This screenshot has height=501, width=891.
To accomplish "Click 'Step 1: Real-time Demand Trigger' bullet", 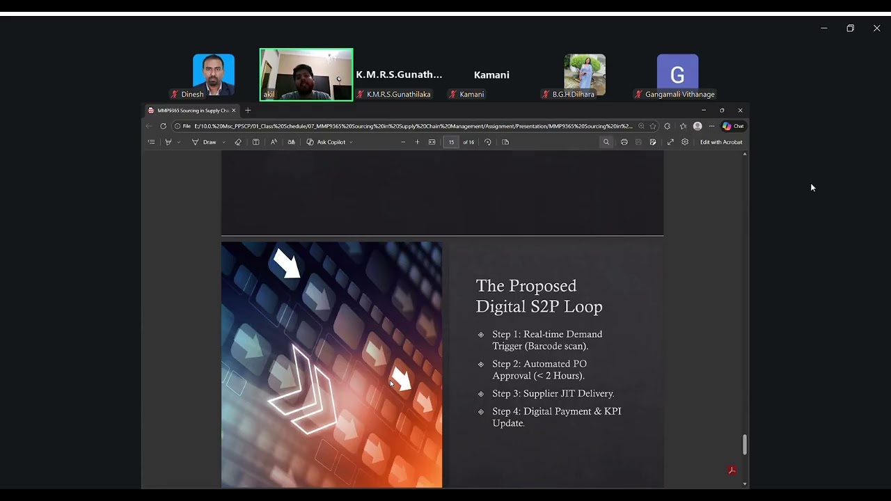I will [547, 340].
